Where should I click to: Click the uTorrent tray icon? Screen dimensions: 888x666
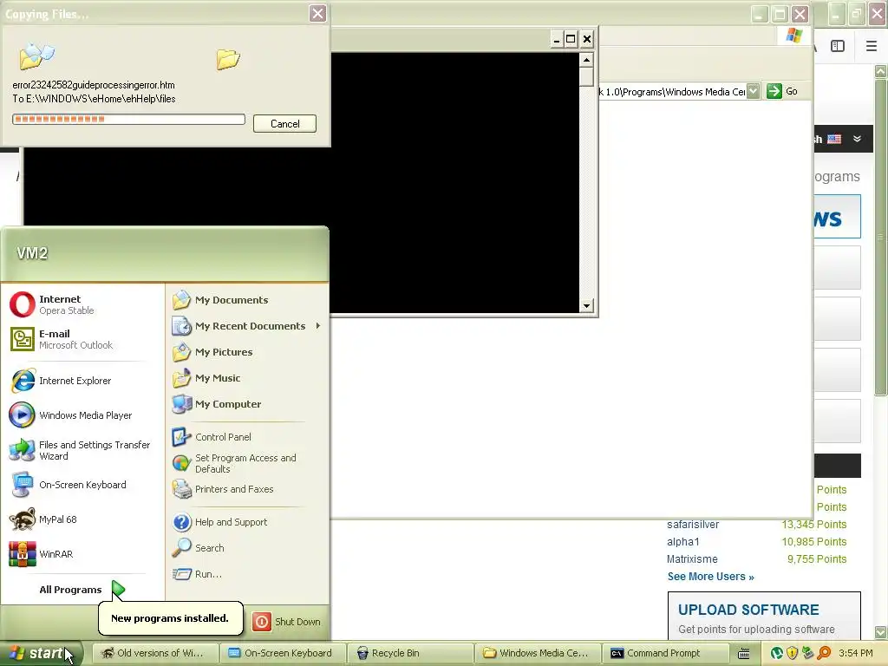click(x=777, y=653)
